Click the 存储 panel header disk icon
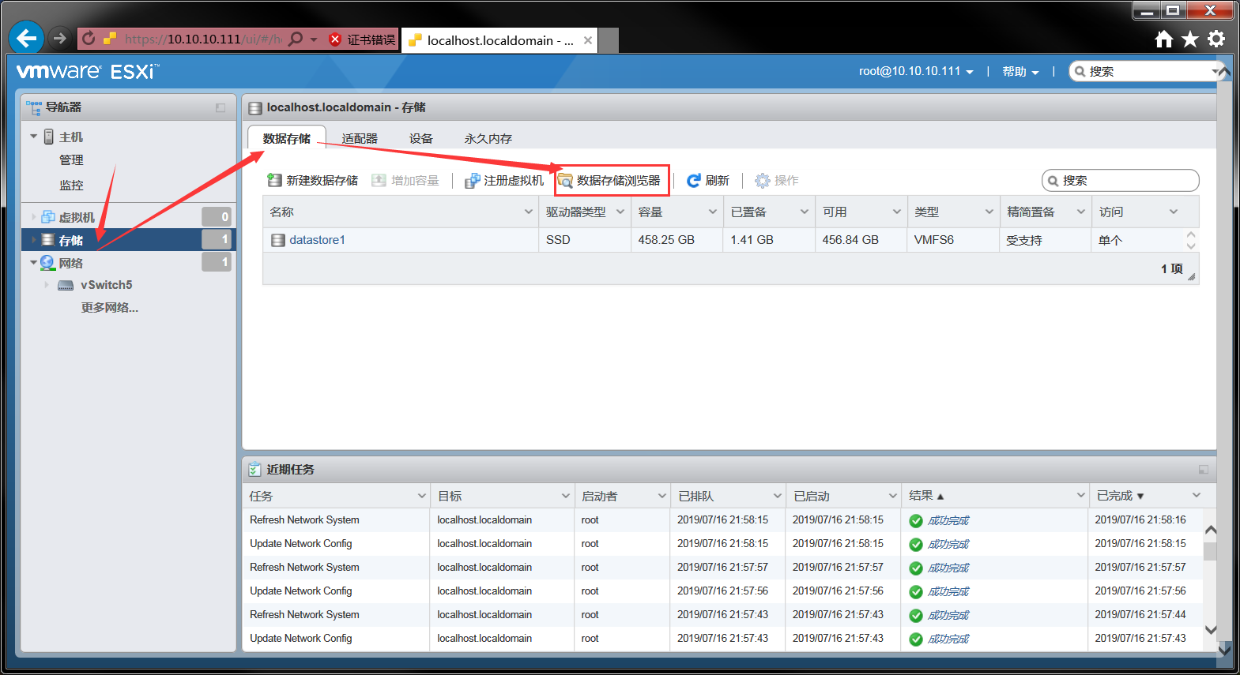This screenshot has height=675, width=1240. coord(255,108)
